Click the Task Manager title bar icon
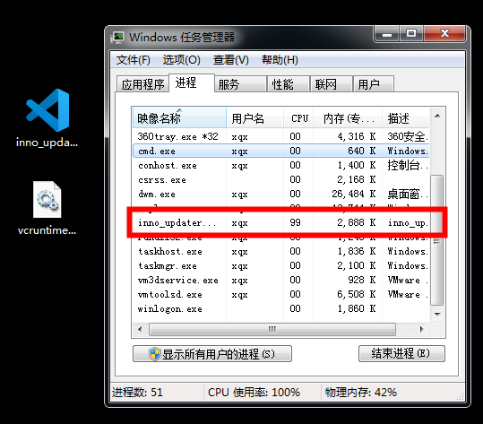 point(117,38)
